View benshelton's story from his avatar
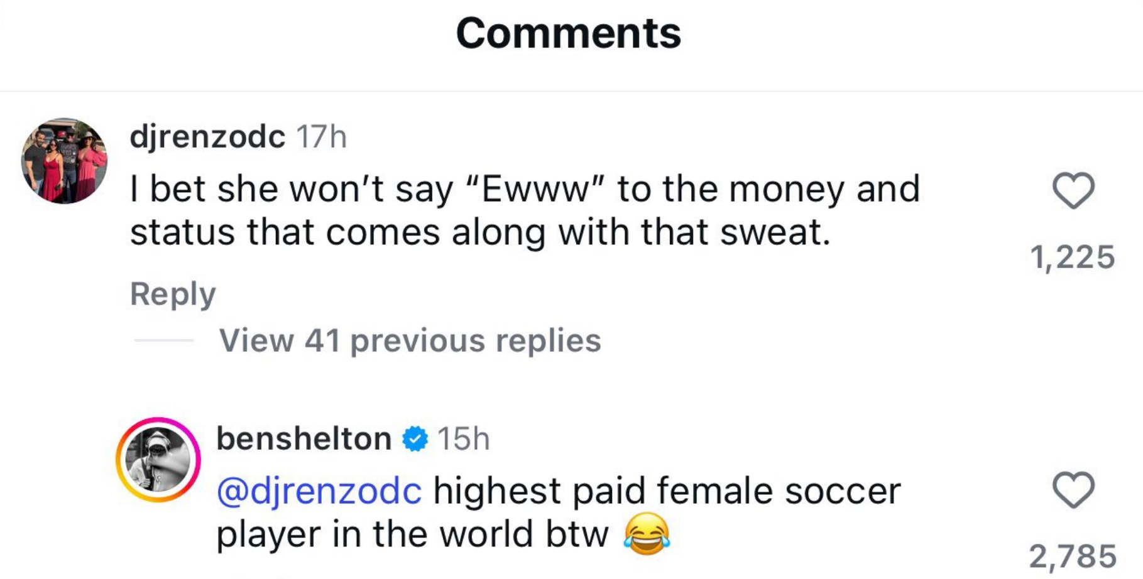The height and width of the screenshot is (579, 1143). point(158,460)
